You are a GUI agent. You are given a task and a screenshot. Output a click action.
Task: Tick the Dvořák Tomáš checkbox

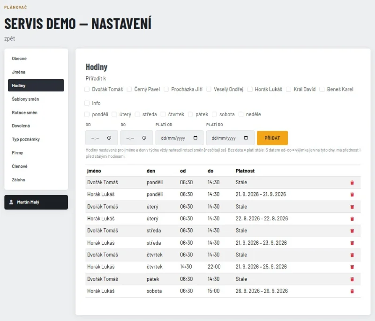coord(87,90)
